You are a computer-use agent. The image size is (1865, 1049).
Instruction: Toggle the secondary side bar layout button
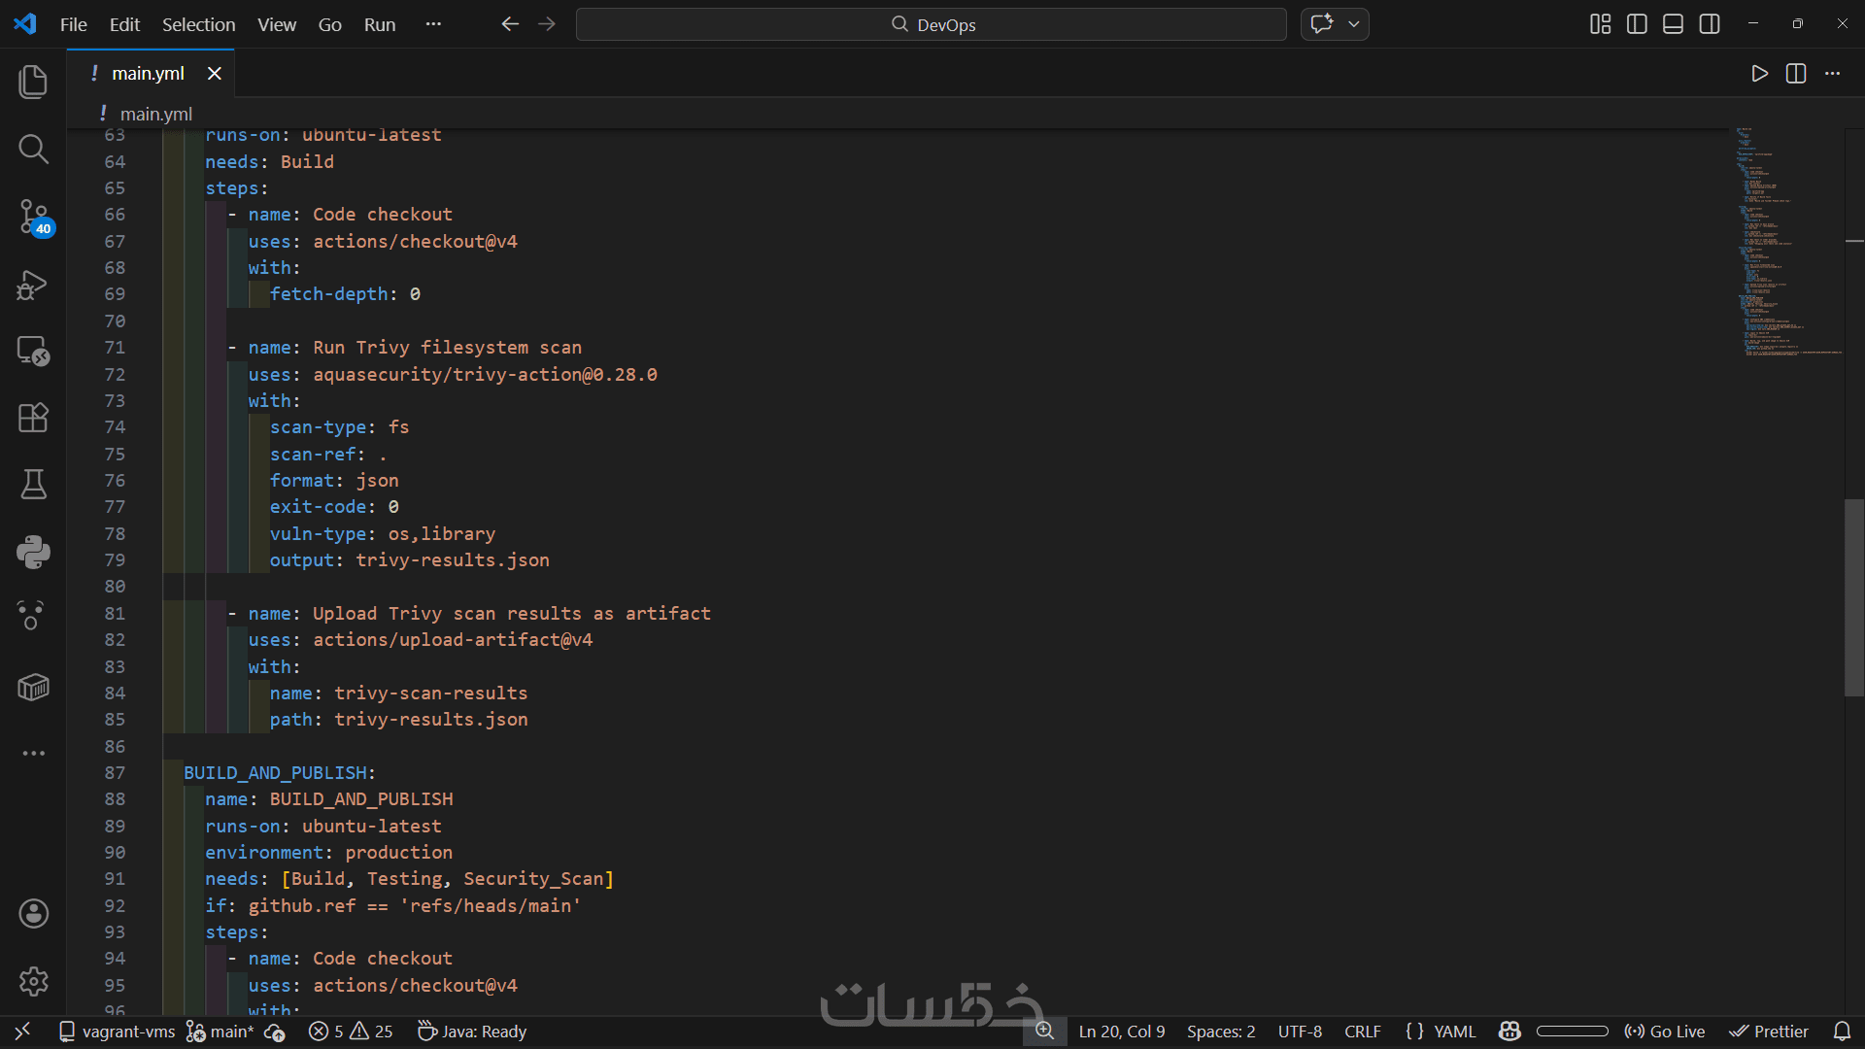click(x=1710, y=24)
